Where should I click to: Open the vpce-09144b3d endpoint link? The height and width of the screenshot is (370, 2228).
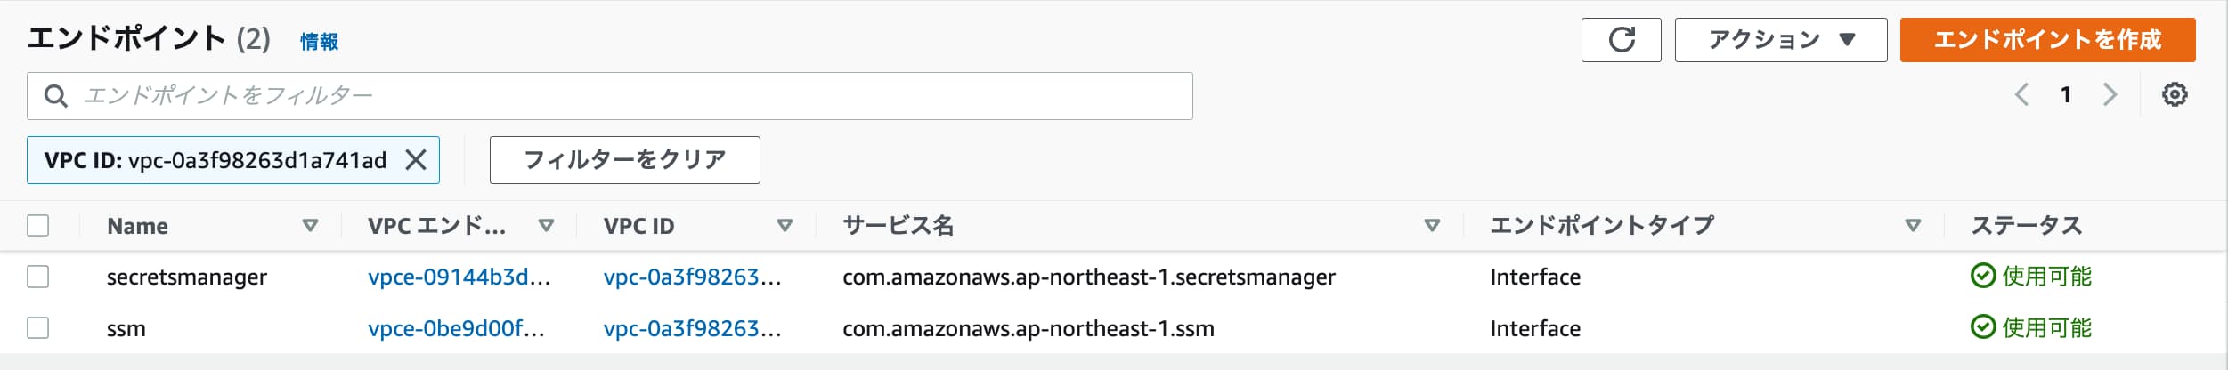[x=459, y=277]
